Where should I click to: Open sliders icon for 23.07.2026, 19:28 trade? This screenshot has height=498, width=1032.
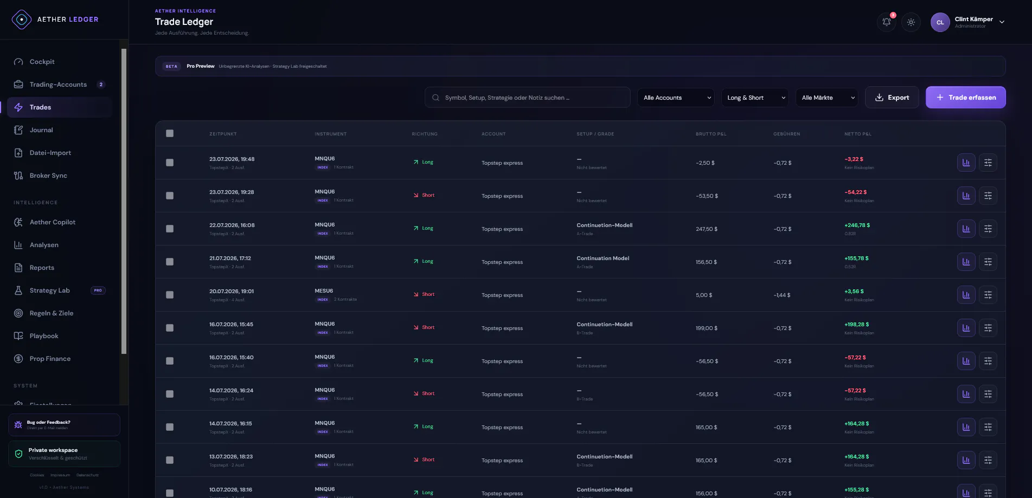(988, 196)
